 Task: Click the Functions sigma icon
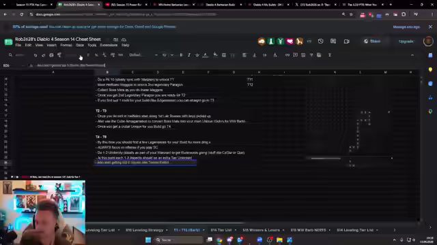(x=330, y=55)
